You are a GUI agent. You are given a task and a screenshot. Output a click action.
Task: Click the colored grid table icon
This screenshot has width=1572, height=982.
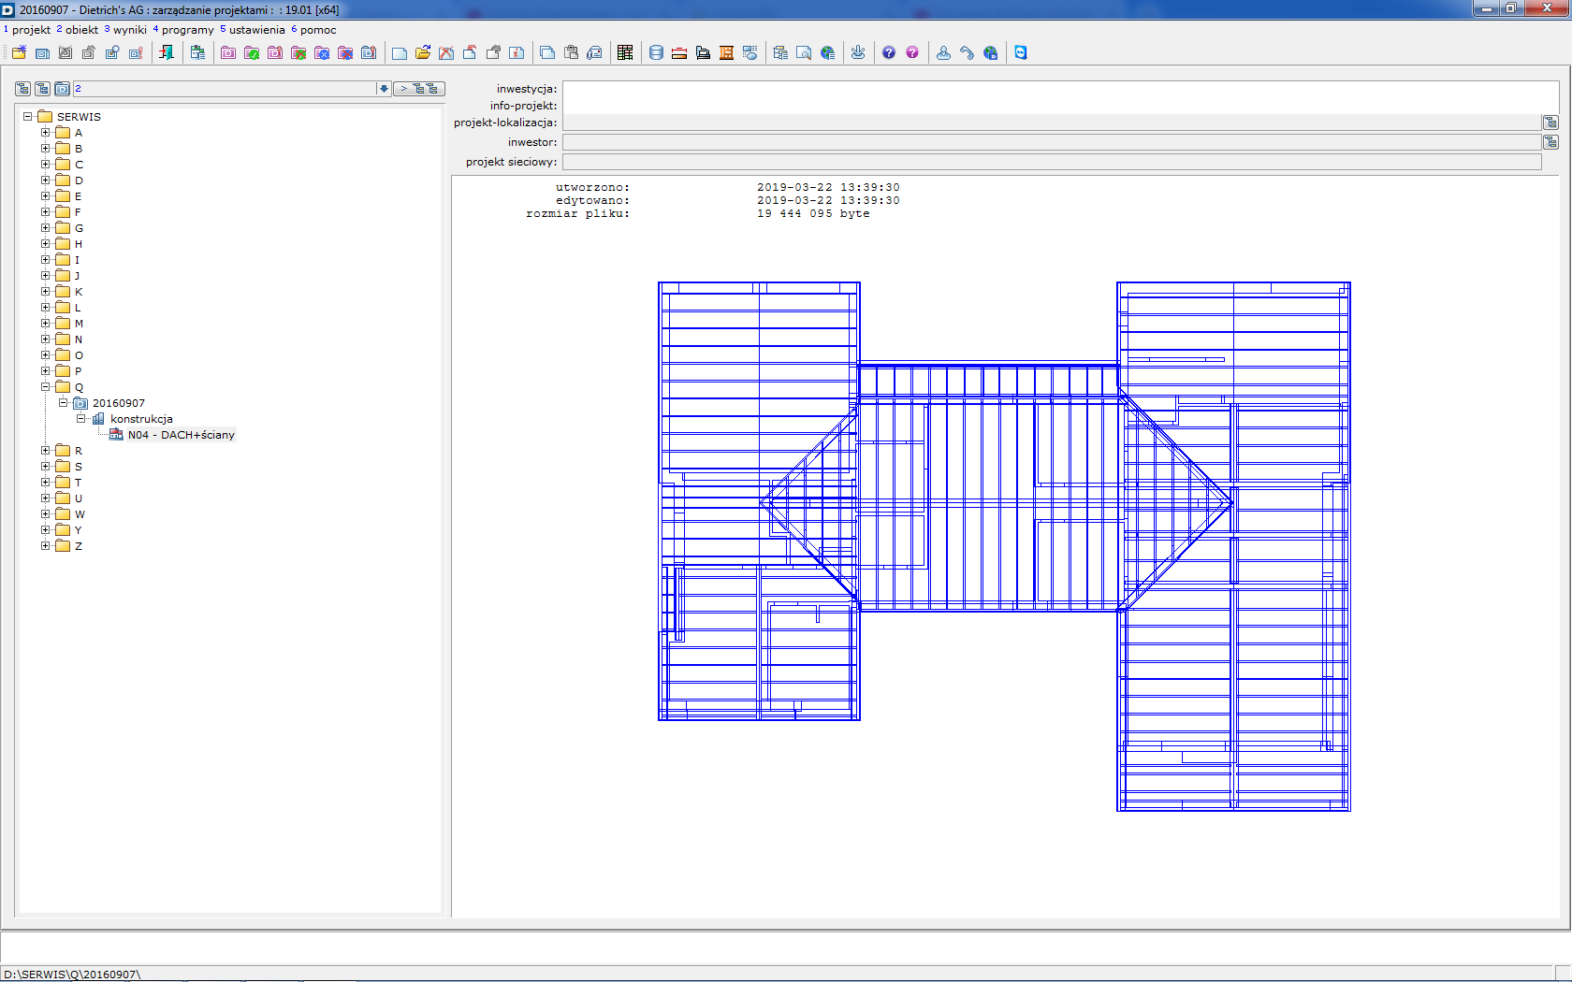tap(625, 52)
